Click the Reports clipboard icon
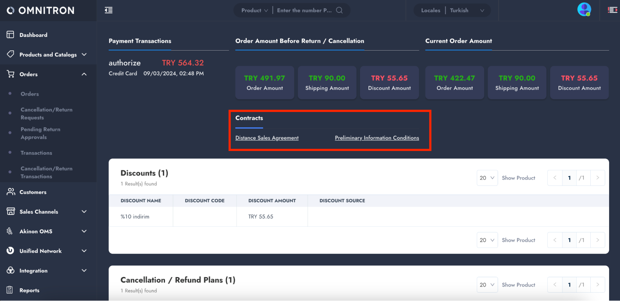 10,290
